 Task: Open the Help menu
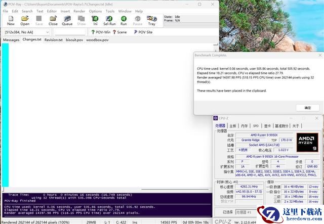click(139, 11)
